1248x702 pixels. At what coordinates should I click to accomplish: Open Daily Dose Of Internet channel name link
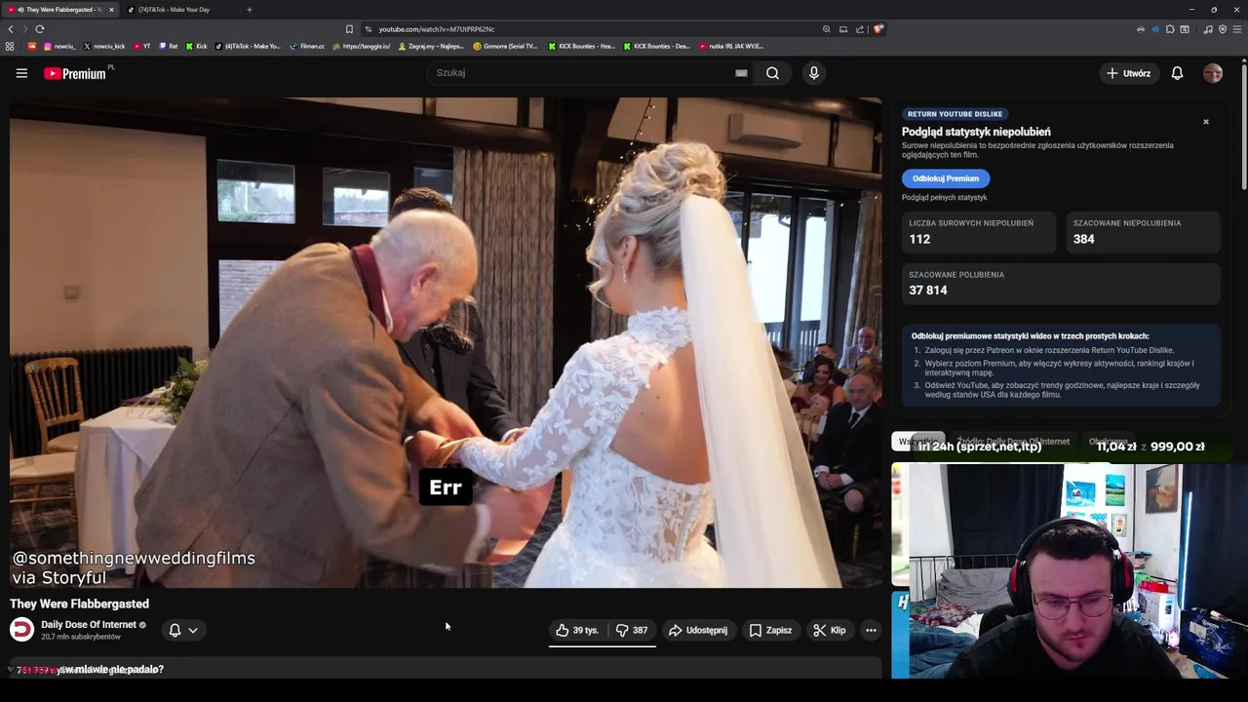tap(89, 625)
